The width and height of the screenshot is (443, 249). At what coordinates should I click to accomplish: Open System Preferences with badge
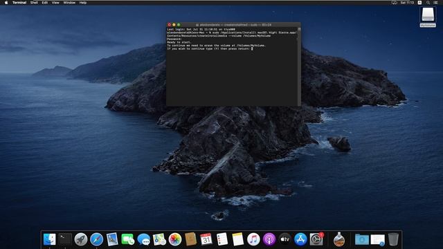[x=316, y=239]
